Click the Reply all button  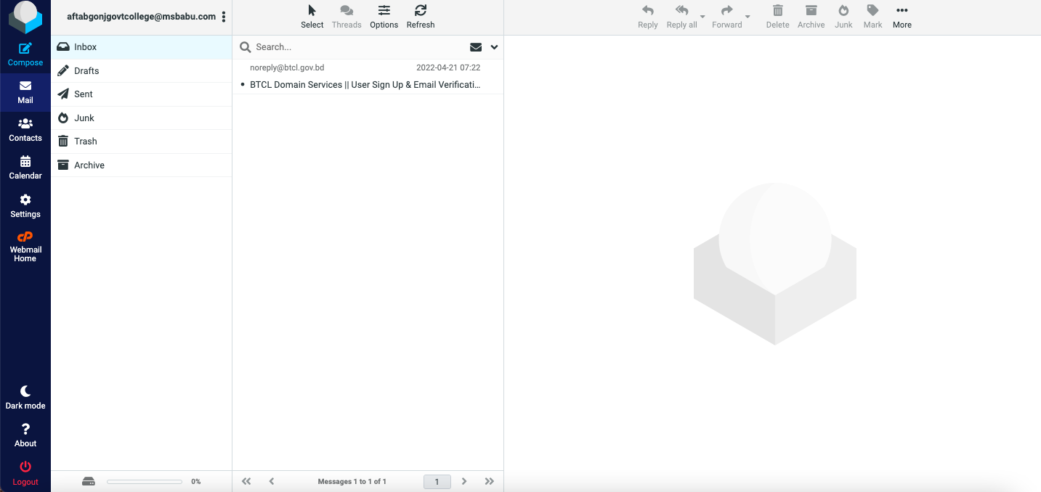(x=682, y=17)
